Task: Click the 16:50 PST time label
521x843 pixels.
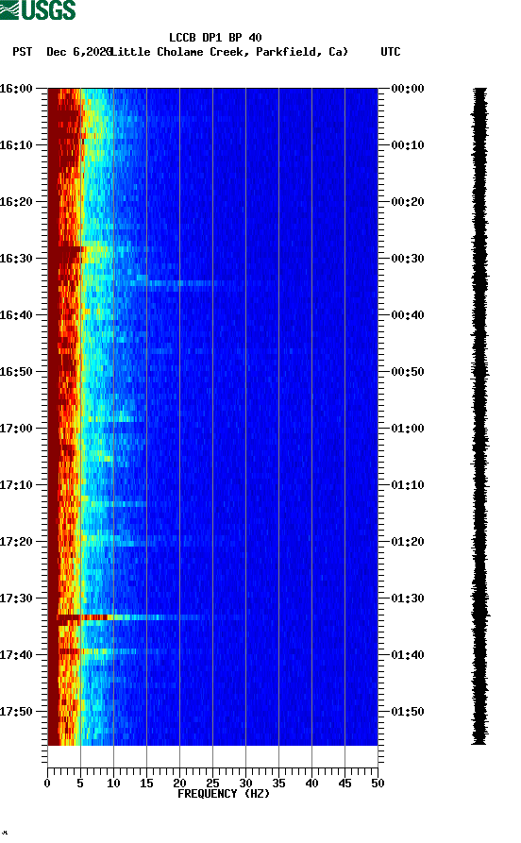Action: (16, 372)
